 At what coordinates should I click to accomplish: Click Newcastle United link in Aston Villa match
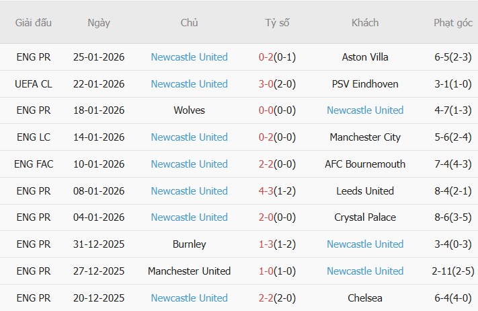pyautogui.click(x=189, y=57)
